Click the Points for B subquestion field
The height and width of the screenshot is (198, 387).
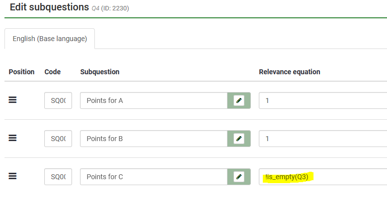click(154, 139)
